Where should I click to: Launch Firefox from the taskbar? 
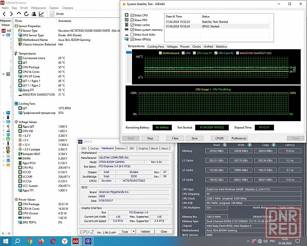click(x=41, y=241)
